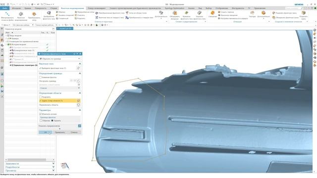Screen dimensions: 317x178
Task: Click the Очистить clean-up icon in ribbon
Action: click(76, 15)
